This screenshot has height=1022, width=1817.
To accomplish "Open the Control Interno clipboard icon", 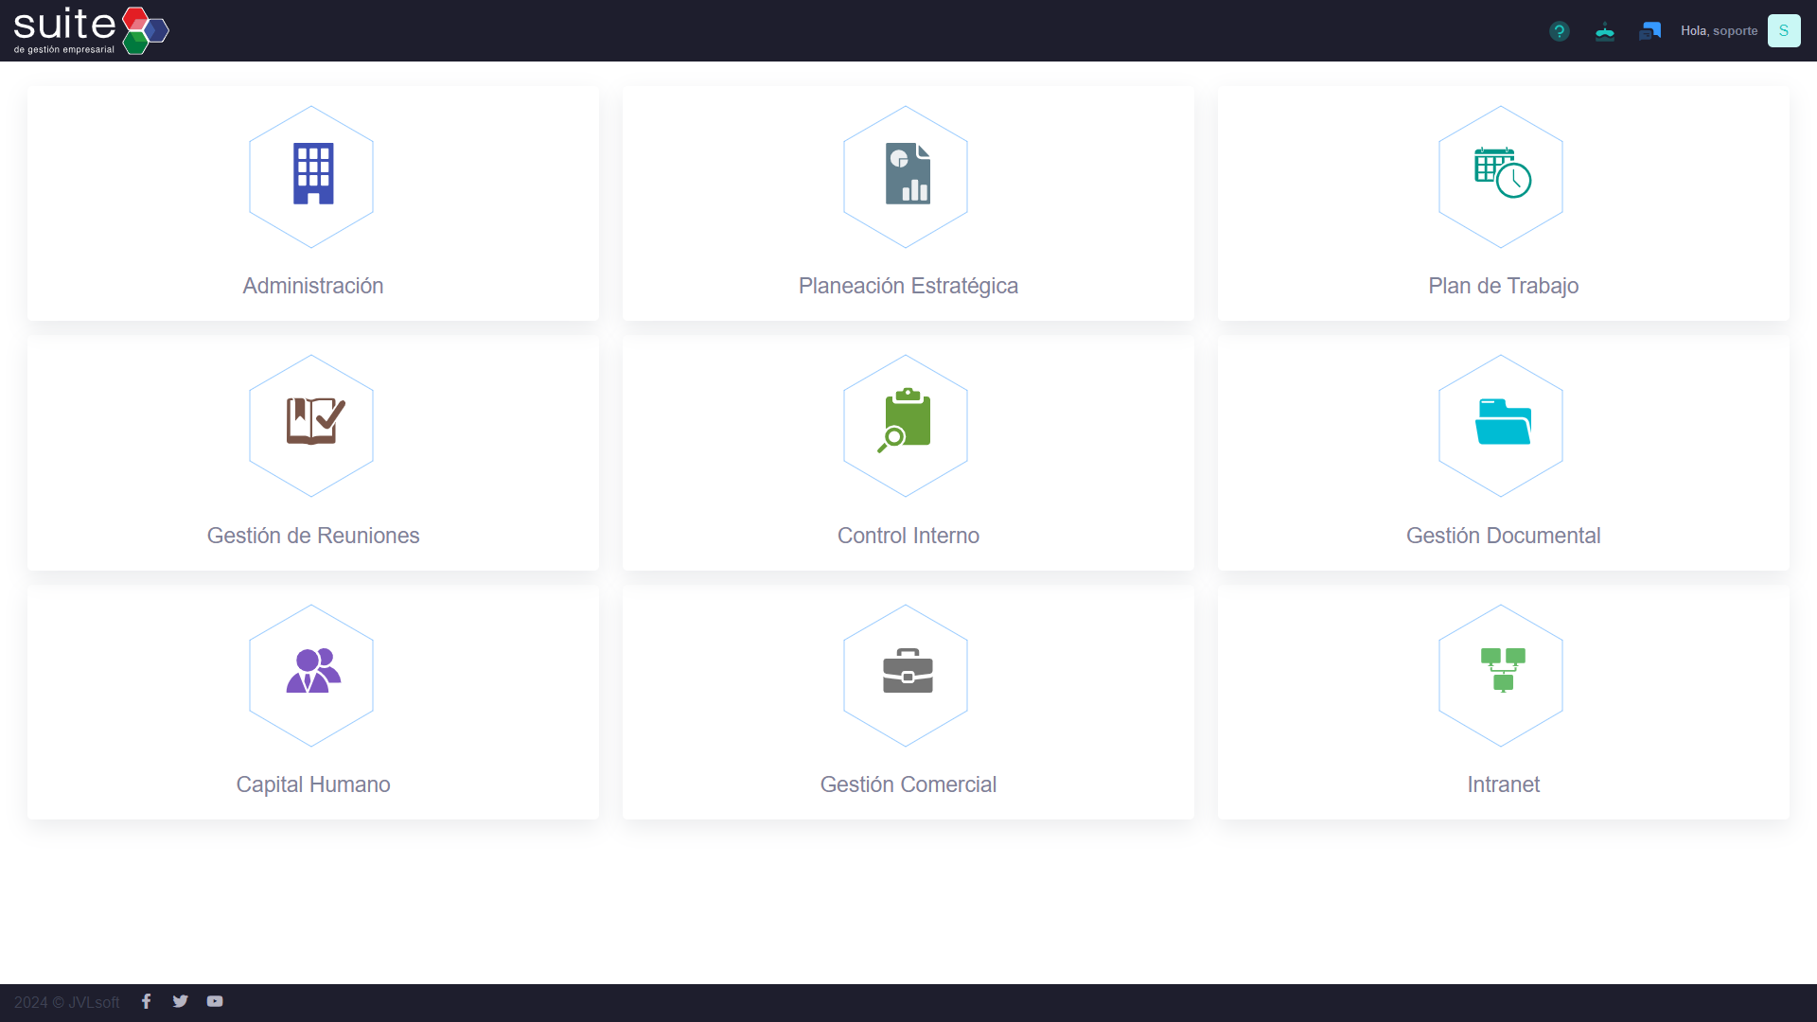I will click(905, 420).
